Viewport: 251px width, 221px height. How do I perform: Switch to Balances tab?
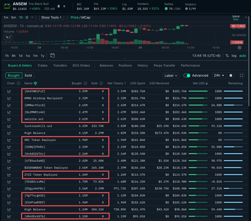(x=106, y=65)
